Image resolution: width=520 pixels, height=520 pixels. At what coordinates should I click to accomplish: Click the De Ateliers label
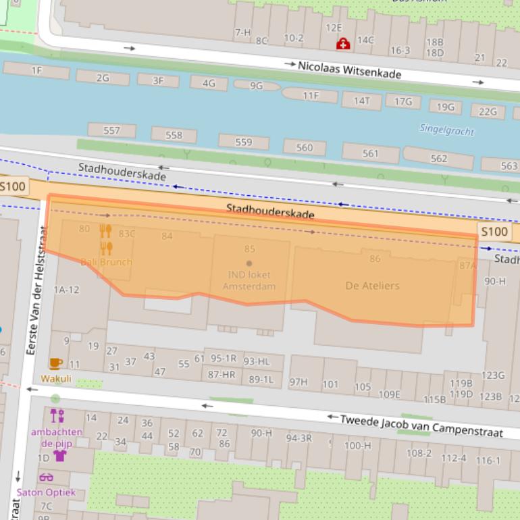pos(372,286)
